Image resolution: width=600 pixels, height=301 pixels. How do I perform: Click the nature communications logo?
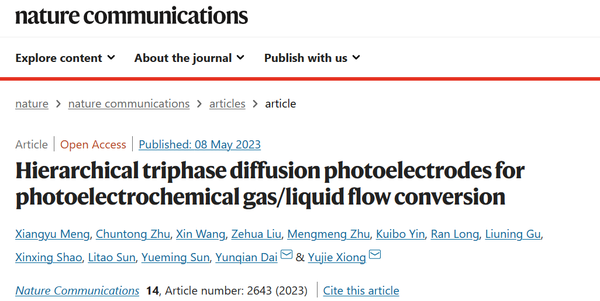point(132,16)
